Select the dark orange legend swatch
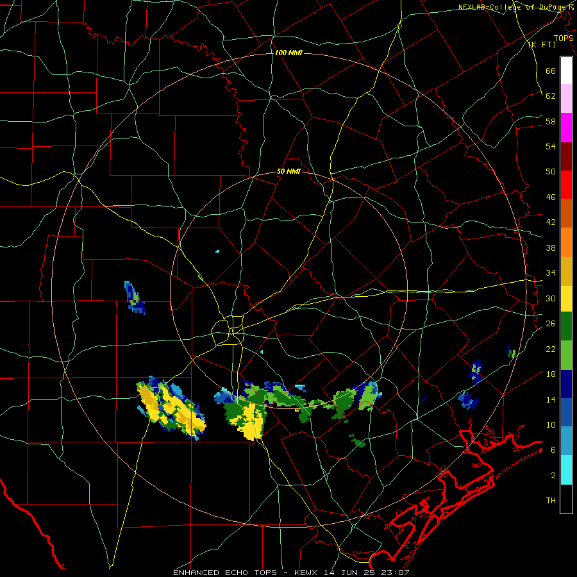This screenshot has height=577, width=577. coord(566,213)
